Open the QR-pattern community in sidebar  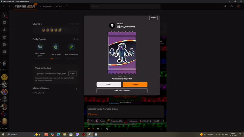point(4,99)
